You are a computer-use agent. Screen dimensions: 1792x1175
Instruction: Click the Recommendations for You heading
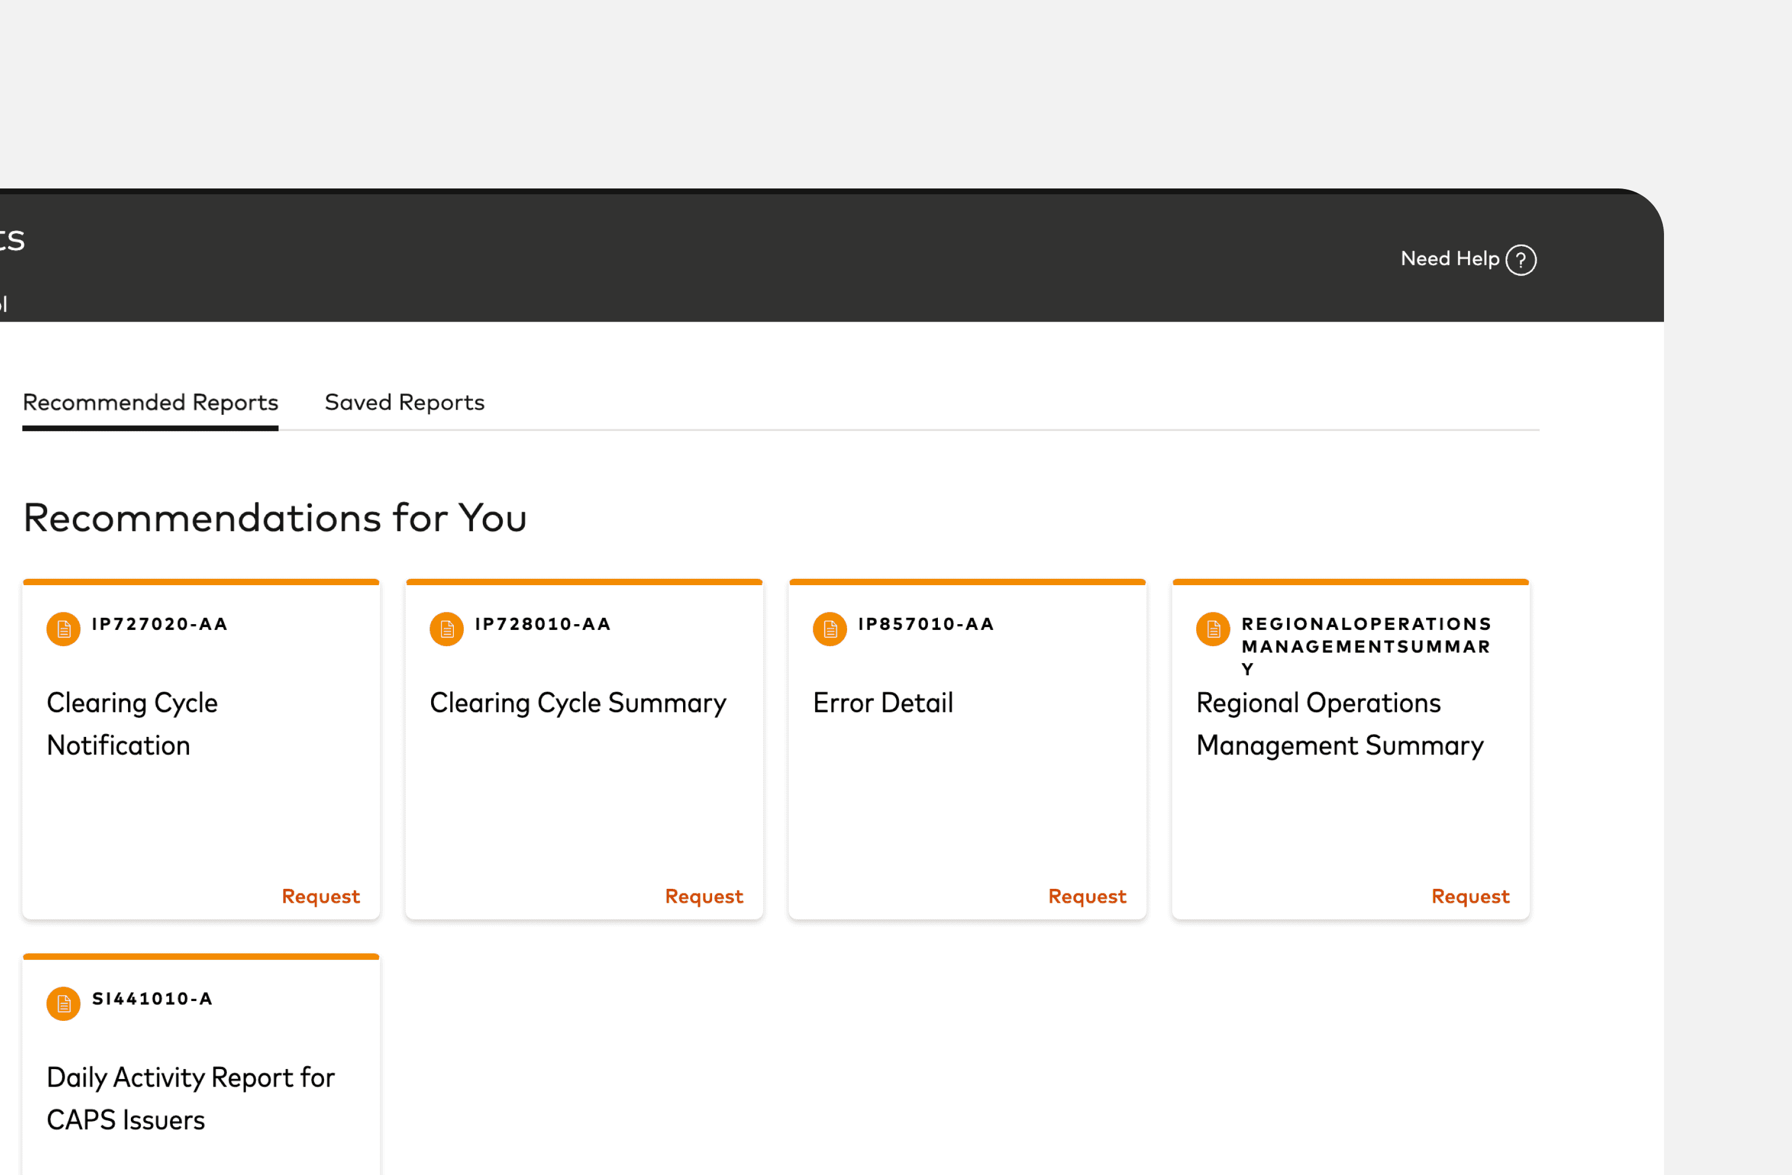[275, 519]
